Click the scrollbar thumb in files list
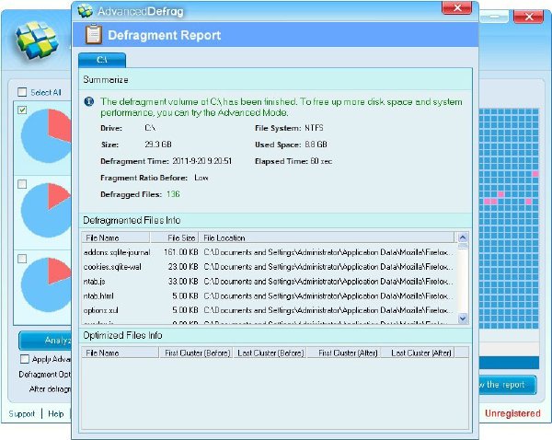The image size is (552, 440). tap(463, 246)
